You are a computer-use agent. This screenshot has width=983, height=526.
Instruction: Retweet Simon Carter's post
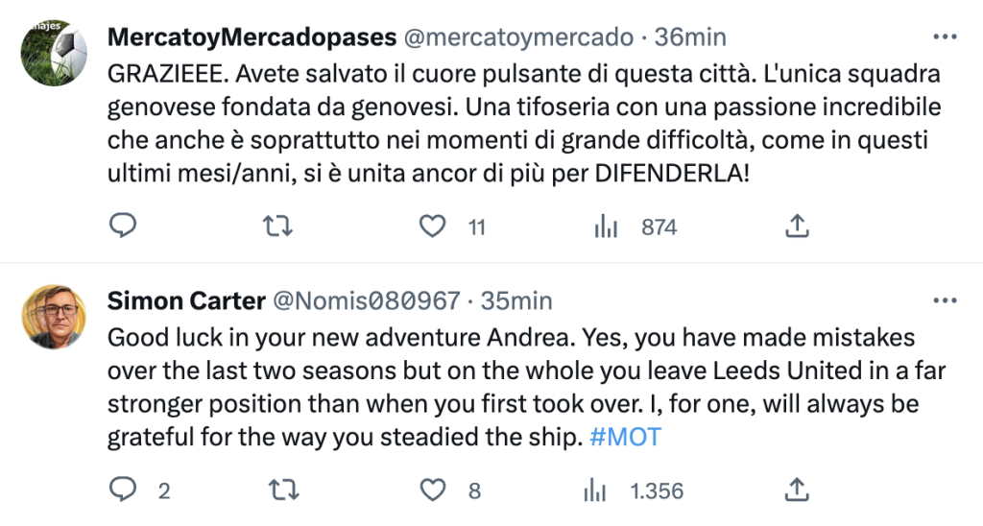point(283,490)
